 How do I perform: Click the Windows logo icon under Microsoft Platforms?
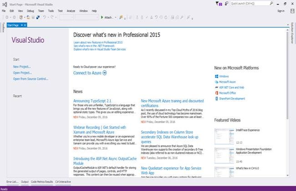pos(216,76)
